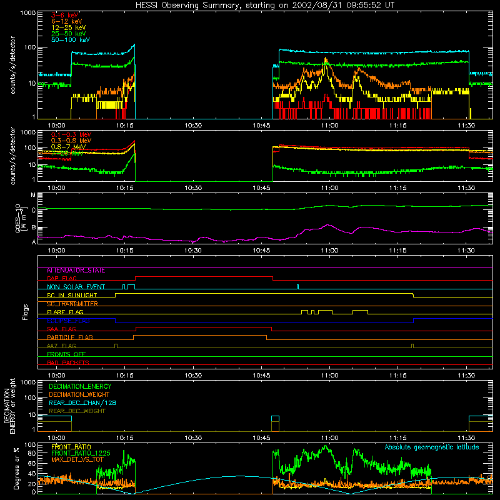Select the green 7-20 MeV legend label

pyautogui.click(x=67, y=153)
